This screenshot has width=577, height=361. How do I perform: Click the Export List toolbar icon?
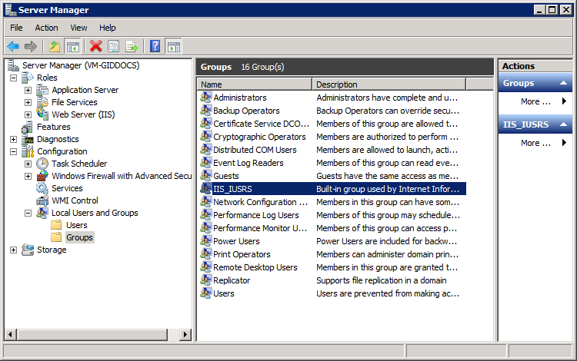pyautogui.click(x=132, y=47)
